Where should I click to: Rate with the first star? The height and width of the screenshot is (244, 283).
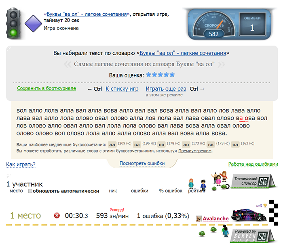click(x=148, y=75)
